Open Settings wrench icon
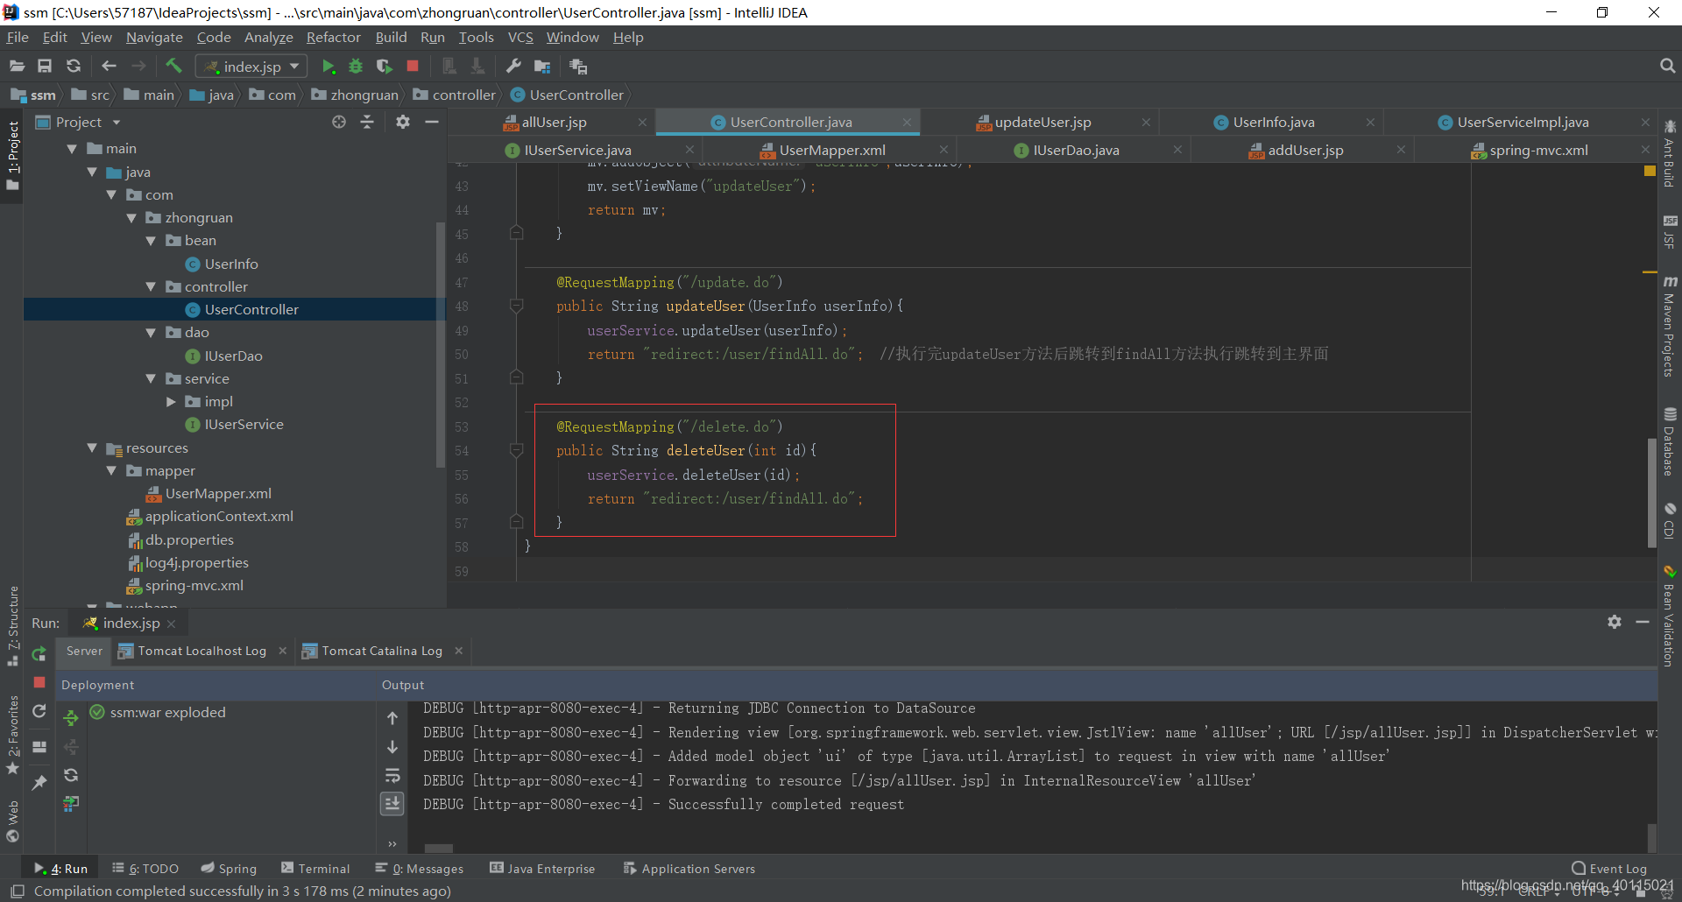 [x=513, y=67]
